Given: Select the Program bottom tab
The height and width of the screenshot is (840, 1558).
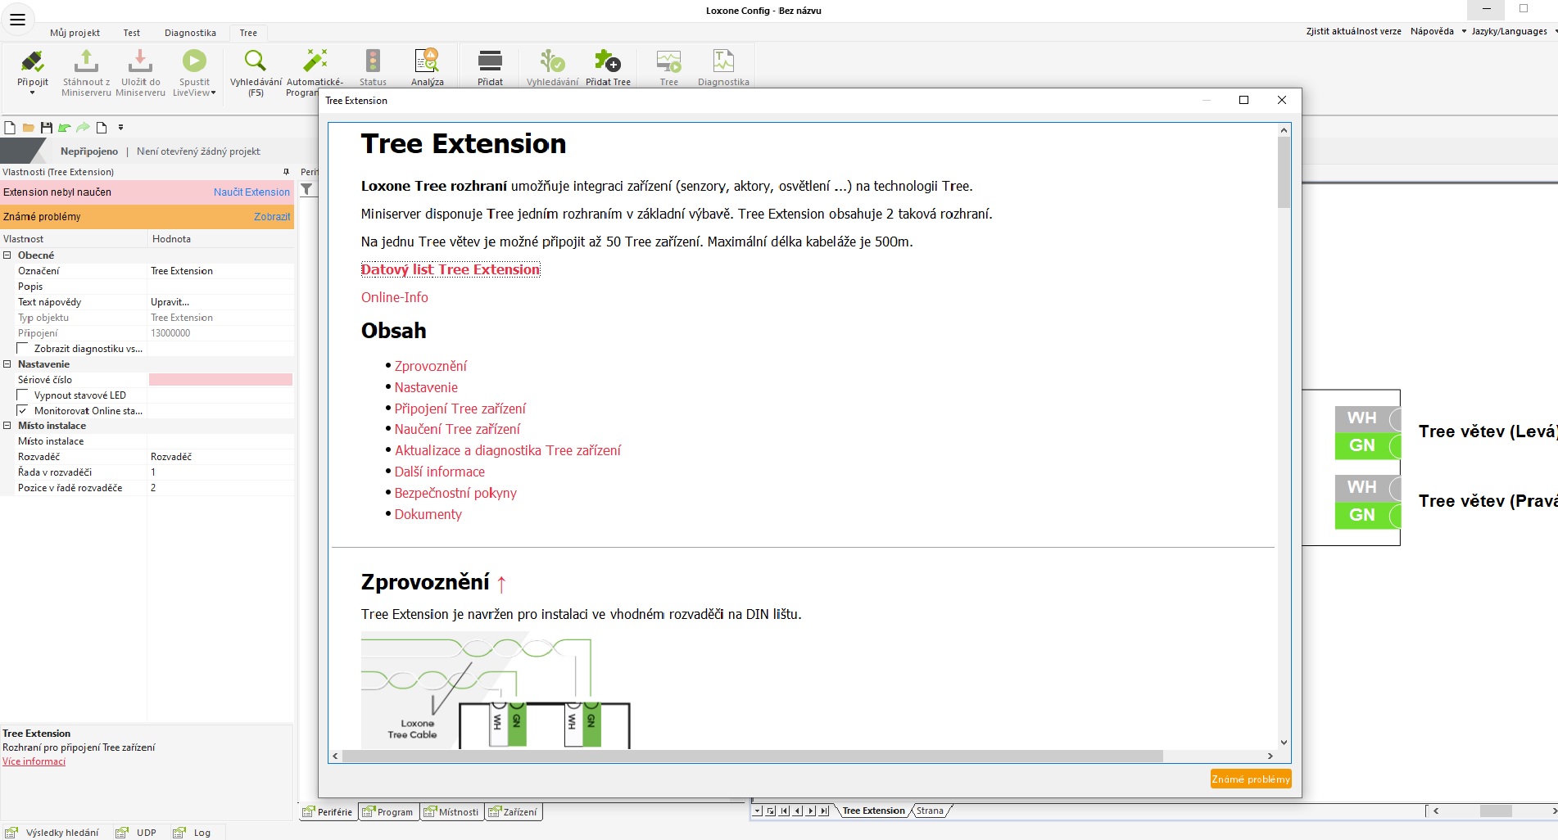Looking at the screenshot, I should 389,812.
